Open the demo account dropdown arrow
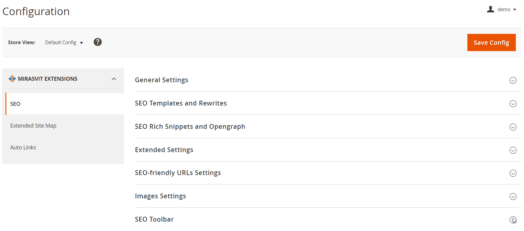524x231 pixels. click(x=515, y=10)
